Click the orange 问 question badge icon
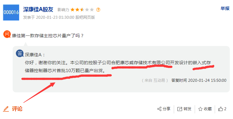 click(x=7, y=34)
